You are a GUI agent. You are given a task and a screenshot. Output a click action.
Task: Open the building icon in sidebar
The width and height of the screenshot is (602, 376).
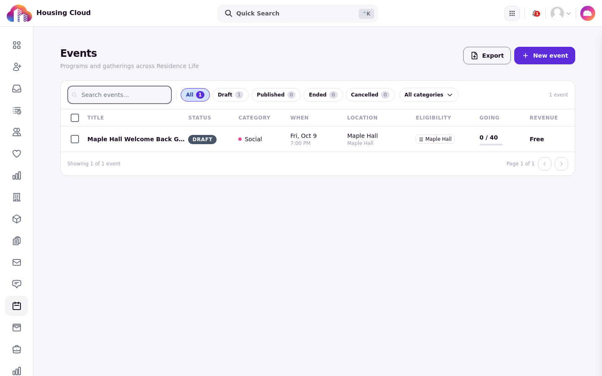coord(17,197)
